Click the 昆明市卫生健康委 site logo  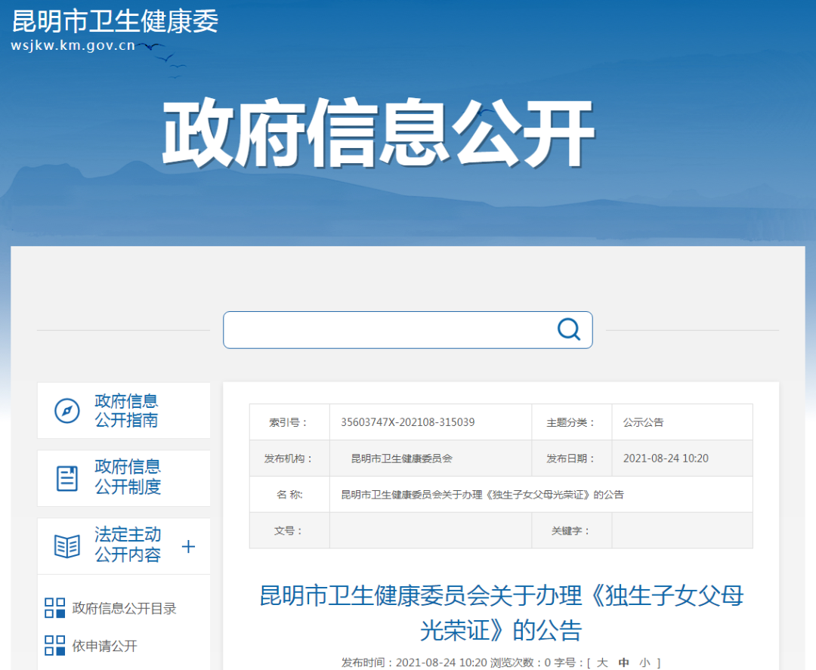pos(113,23)
